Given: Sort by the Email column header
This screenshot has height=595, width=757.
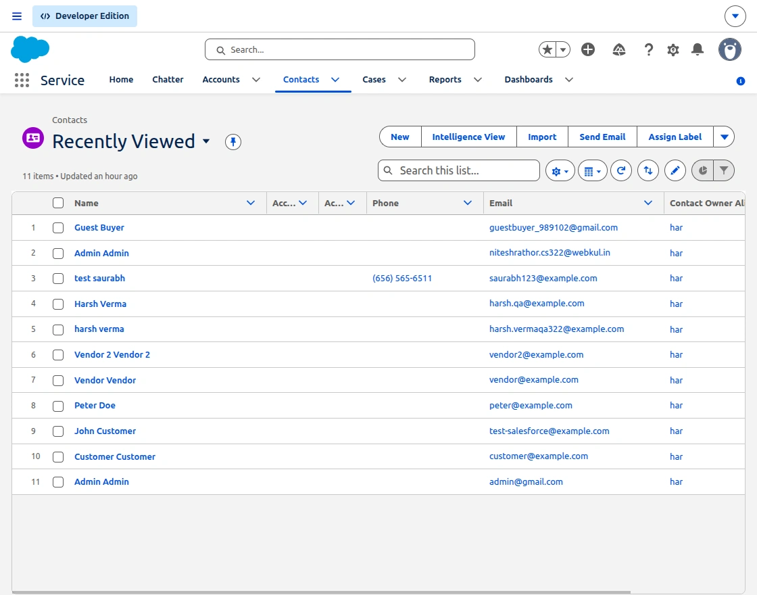Looking at the screenshot, I should click(x=501, y=204).
